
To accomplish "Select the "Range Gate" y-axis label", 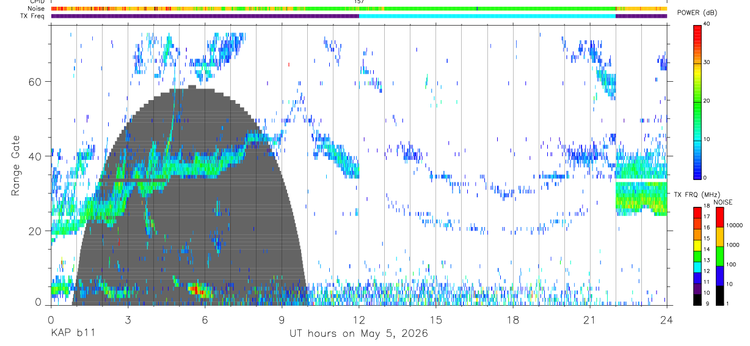I will [x=17, y=165].
